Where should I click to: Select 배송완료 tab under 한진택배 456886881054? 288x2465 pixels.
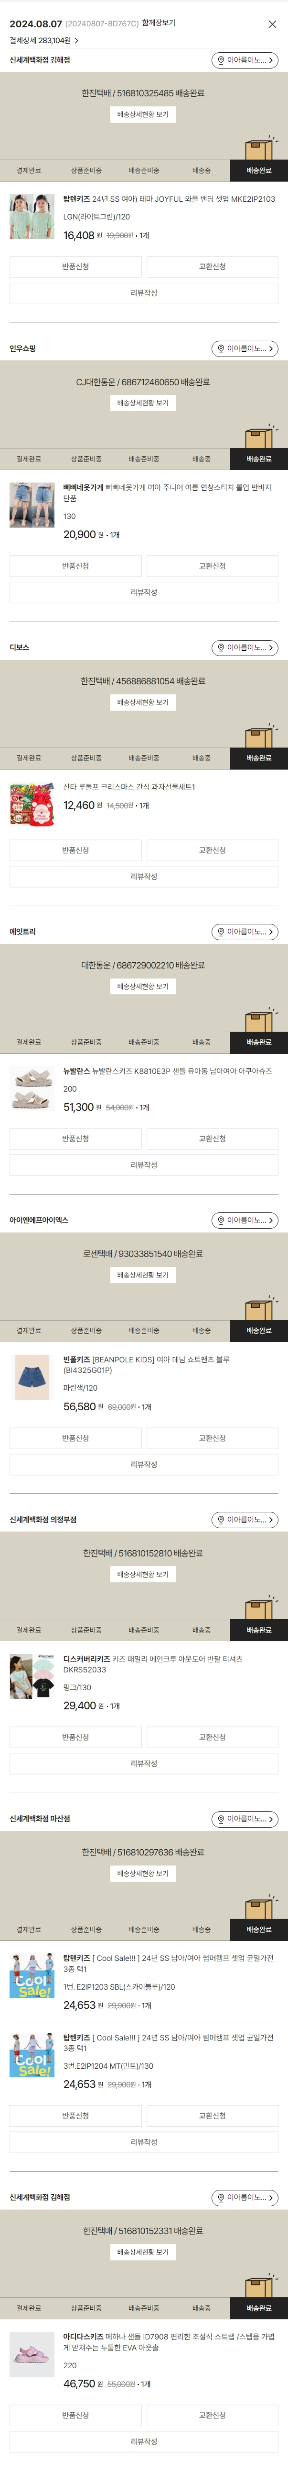coord(258,758)
